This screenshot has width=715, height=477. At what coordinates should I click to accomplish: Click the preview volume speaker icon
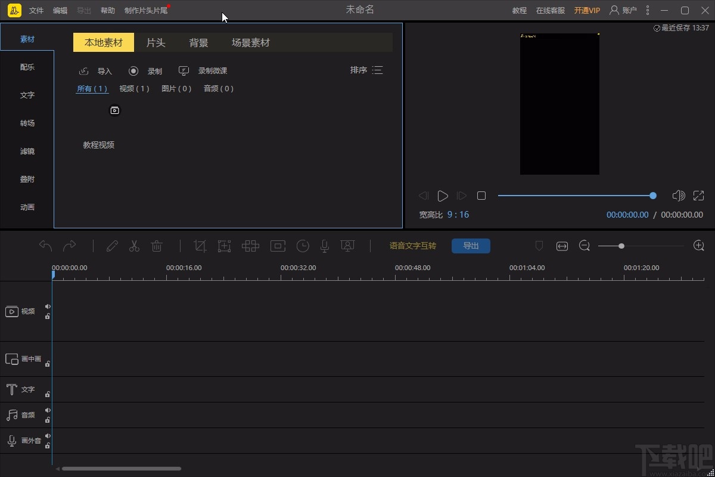click(x=679, y=196)
